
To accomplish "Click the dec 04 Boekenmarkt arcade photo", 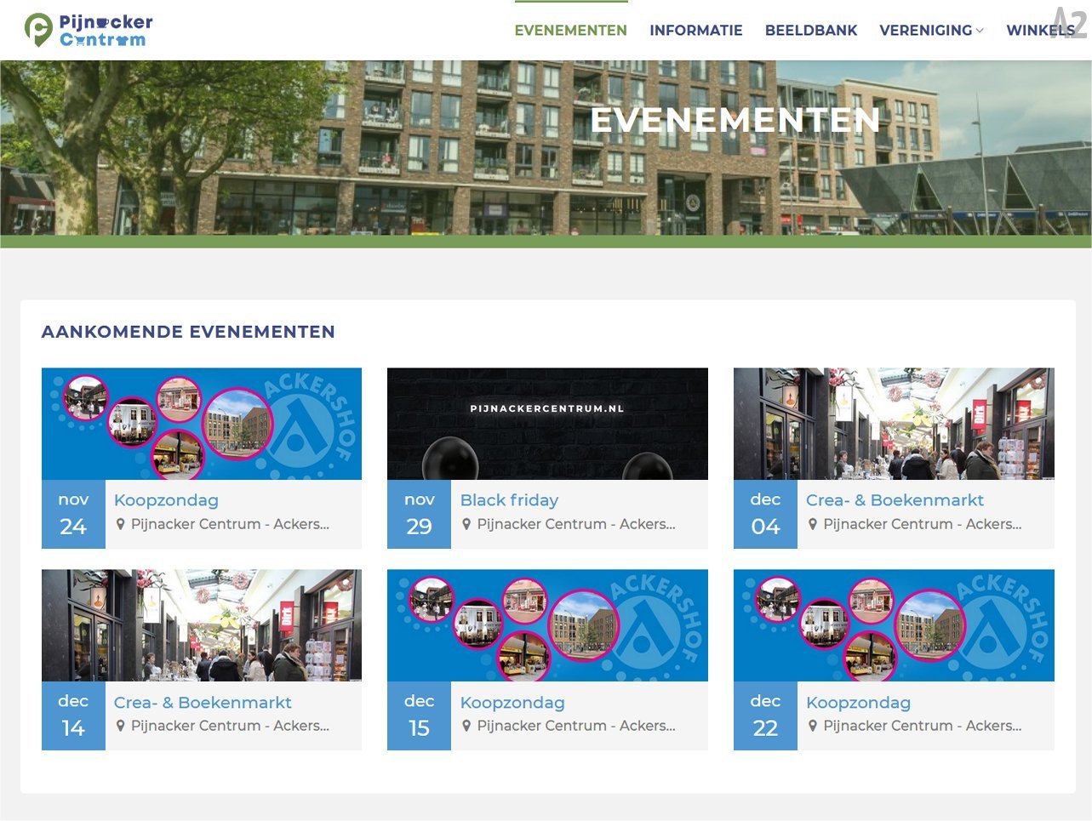I will (894, 424).
